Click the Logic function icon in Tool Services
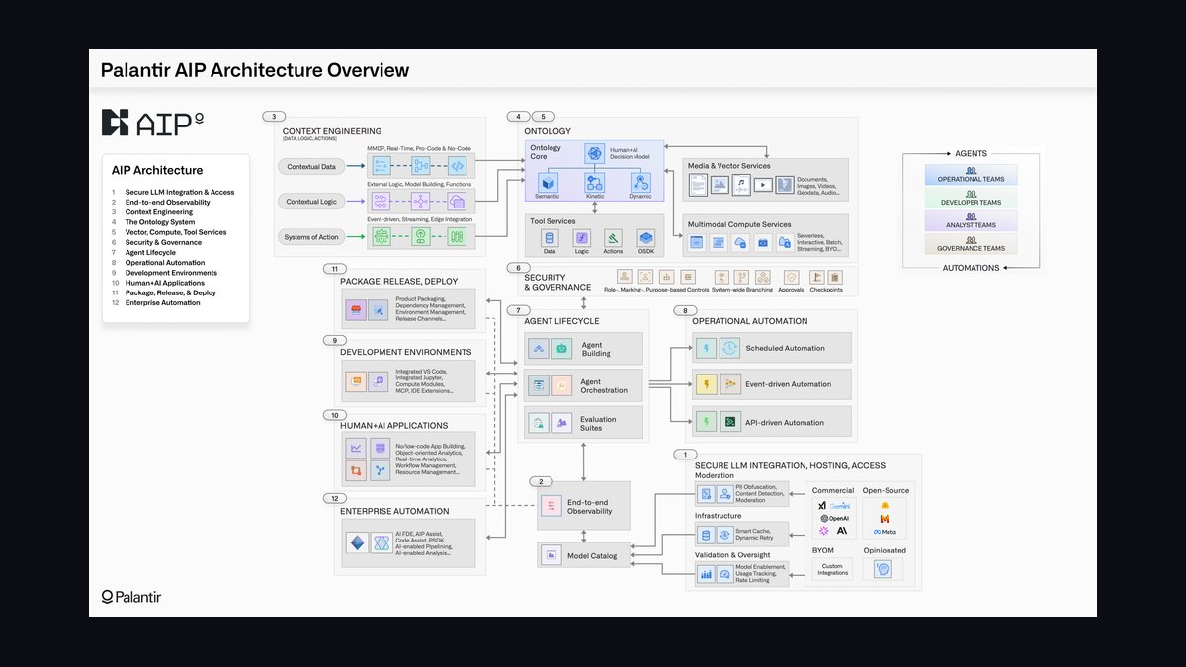The width and height of the screenshot is (1186, 667). coord(581,237)
